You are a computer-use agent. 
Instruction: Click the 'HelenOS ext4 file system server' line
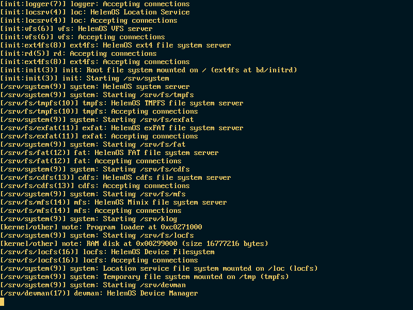[115, 45]
